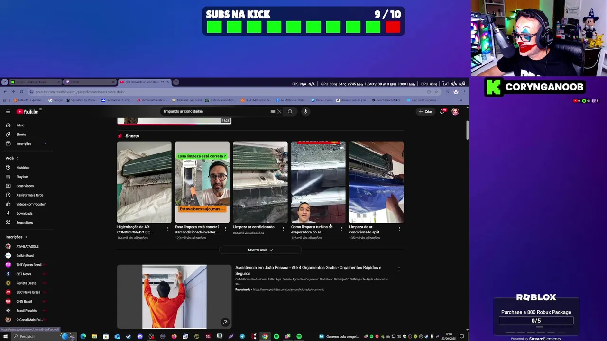Open more options on the sponsored ad
Image resolution: width=607 pixels, height=341 pixels.
[x=399, y=269]
